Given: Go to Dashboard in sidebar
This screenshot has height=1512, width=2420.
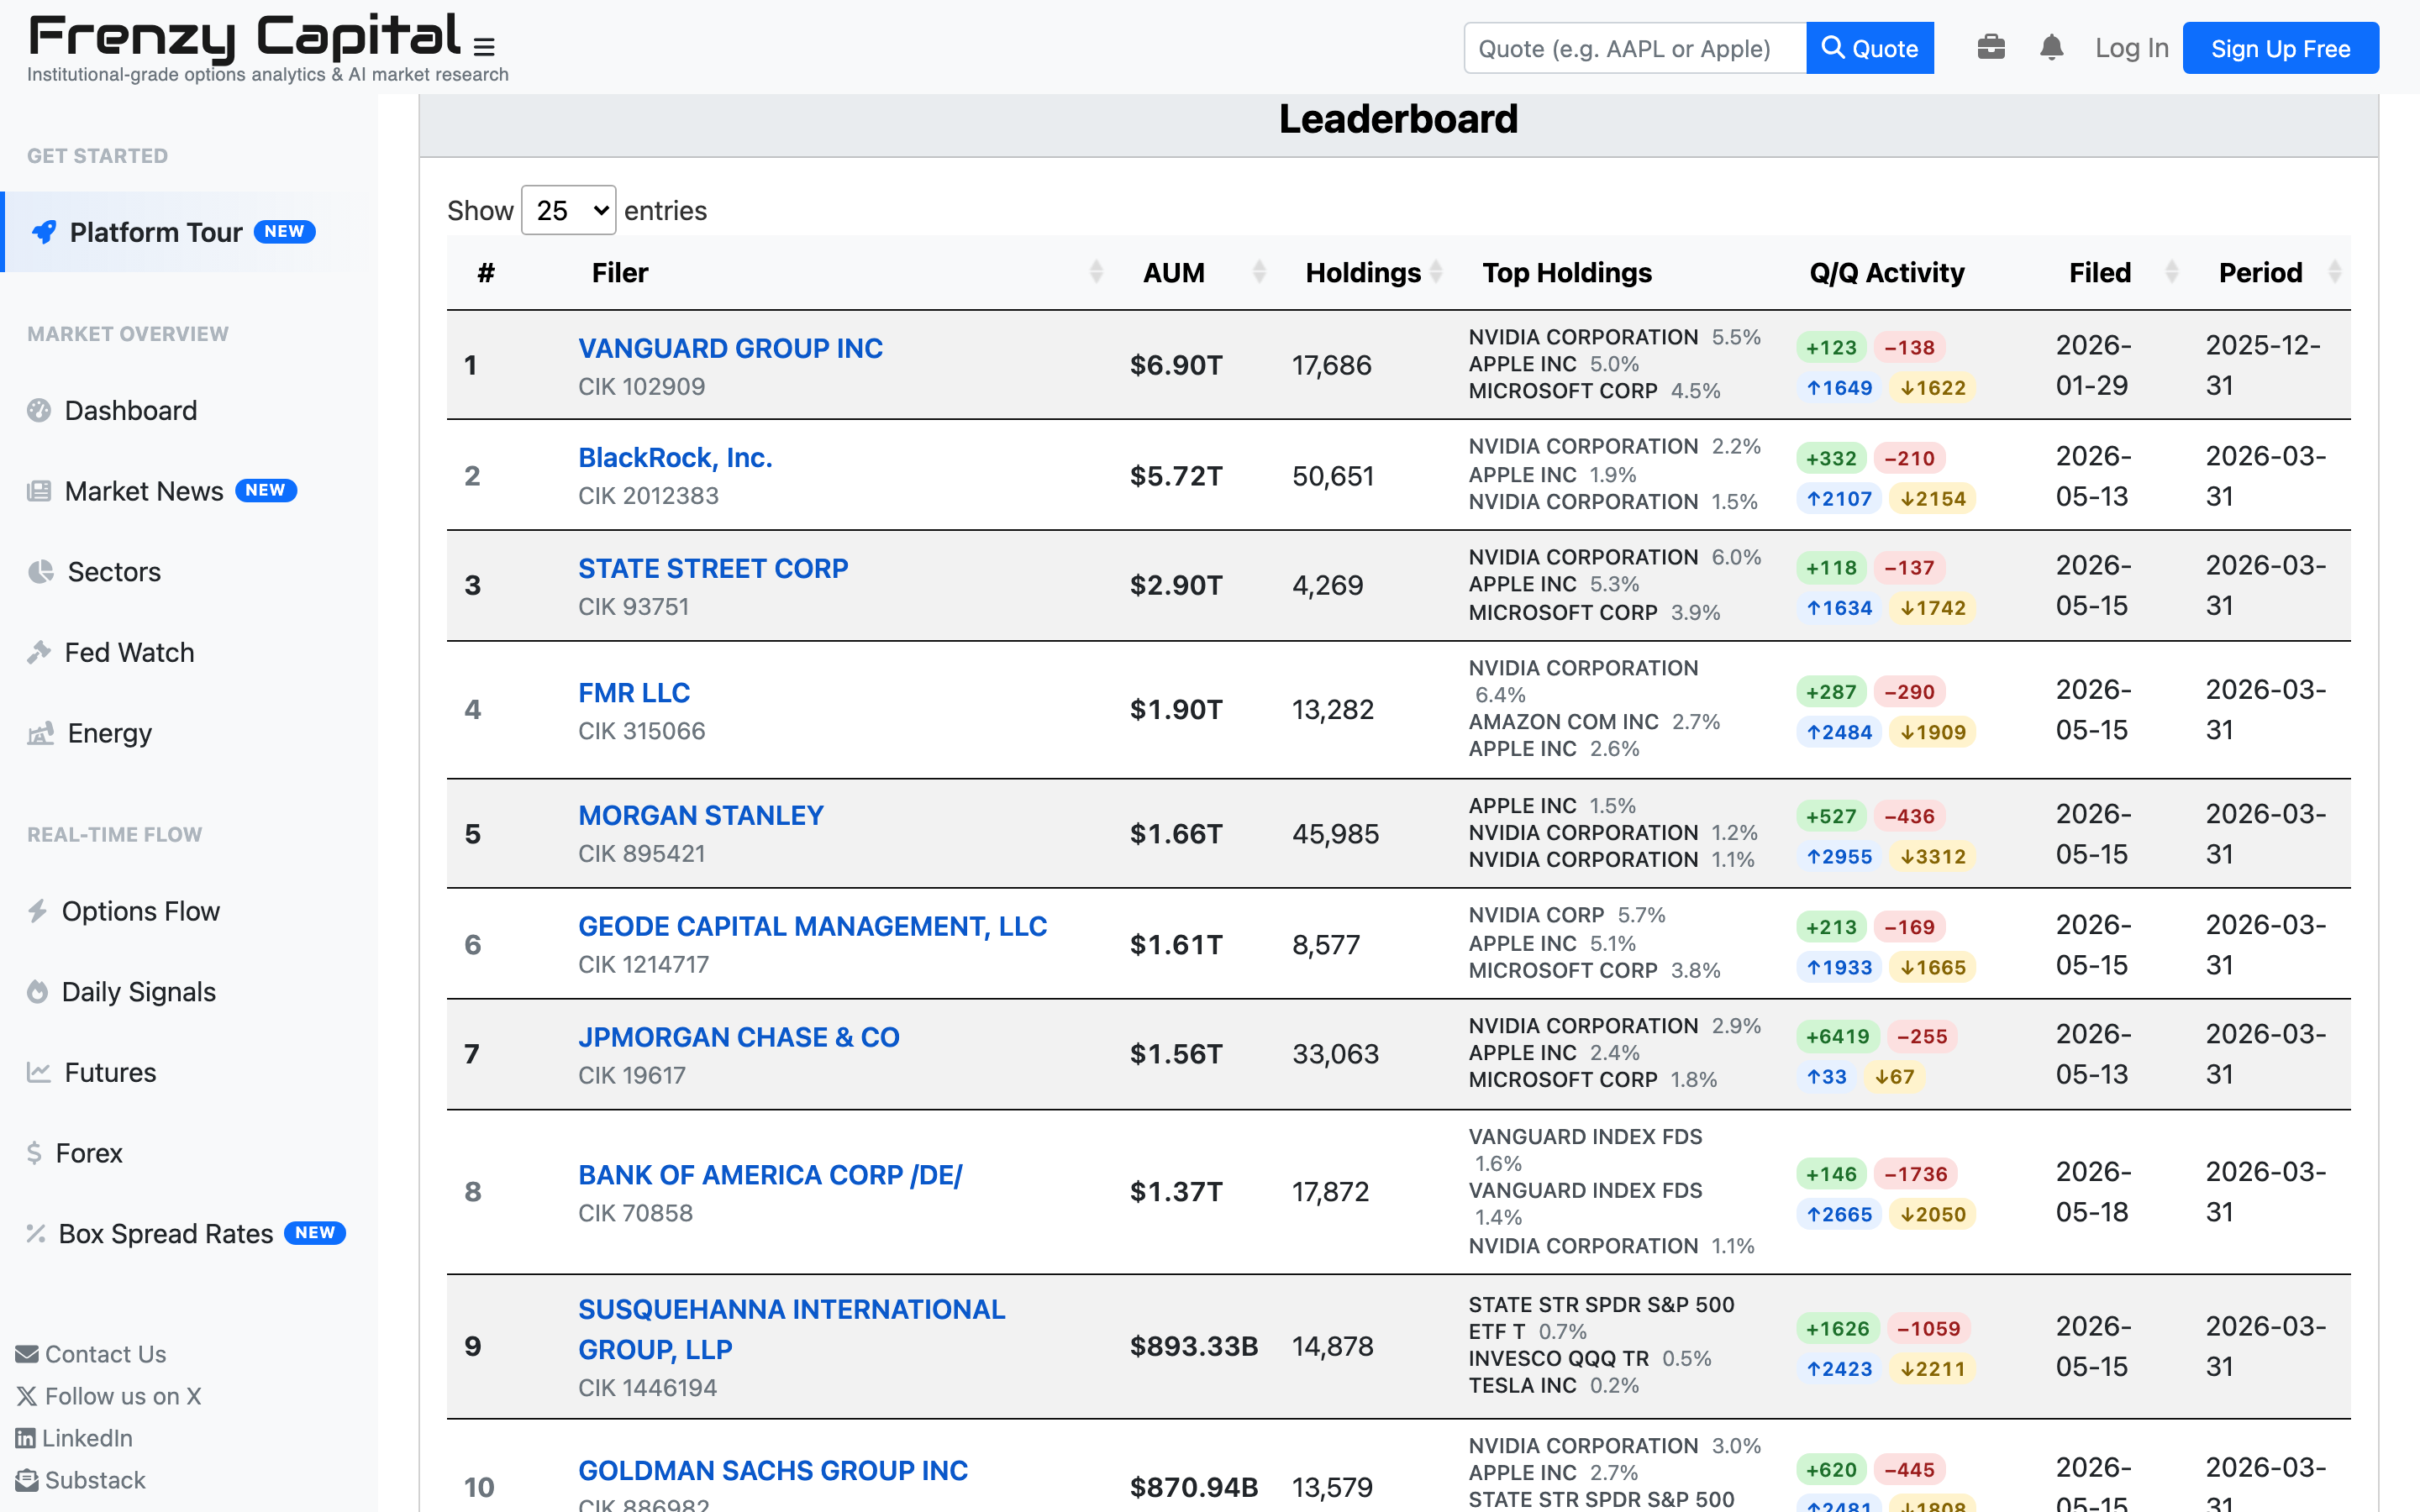Looking at the screenshot, I should 131,410.
